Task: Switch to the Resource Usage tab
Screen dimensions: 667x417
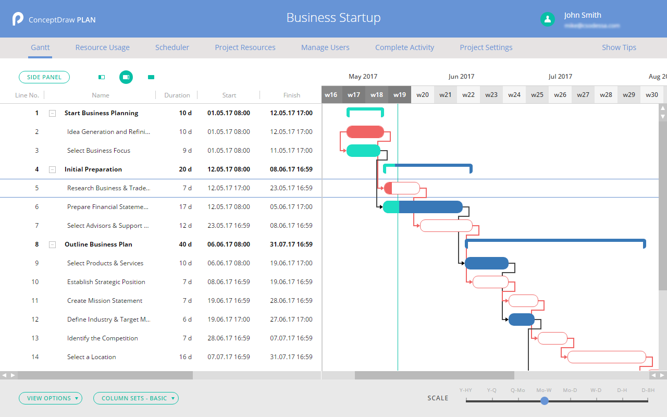Action: click(x=103, y=47)
